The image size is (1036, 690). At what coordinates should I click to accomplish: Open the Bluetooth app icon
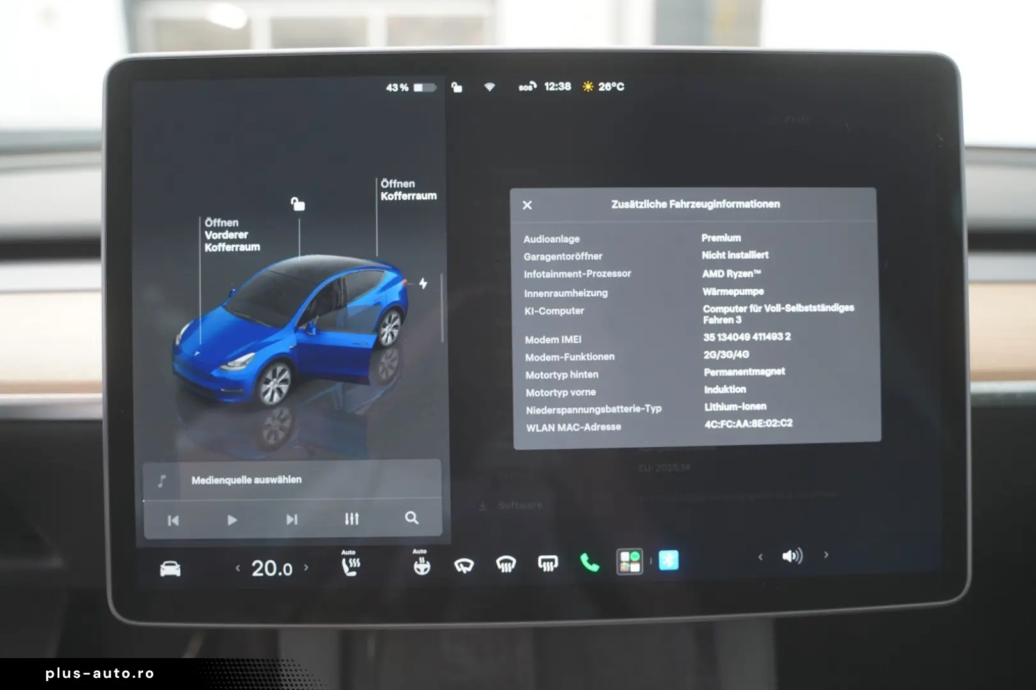pyautogui.click(x=669, y=560)
